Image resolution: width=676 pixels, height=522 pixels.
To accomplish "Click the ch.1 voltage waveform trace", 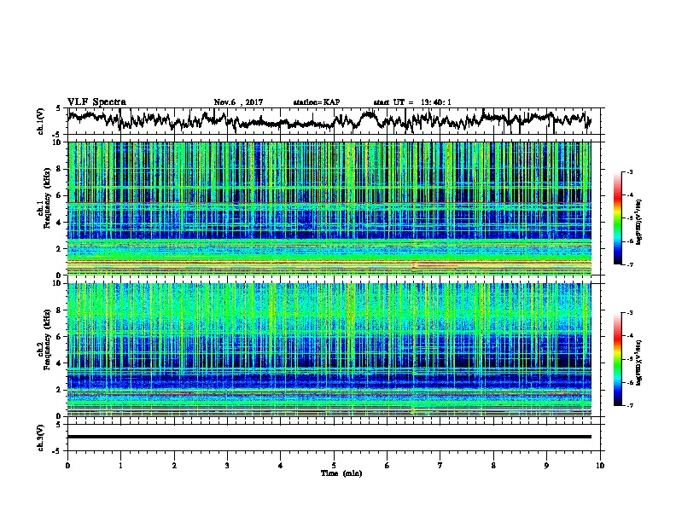I will click(329, 121).
